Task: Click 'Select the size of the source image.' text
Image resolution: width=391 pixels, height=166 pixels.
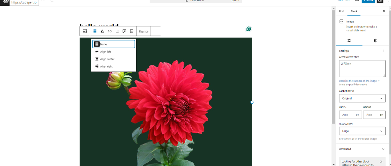Action: (x=358, y=139)
